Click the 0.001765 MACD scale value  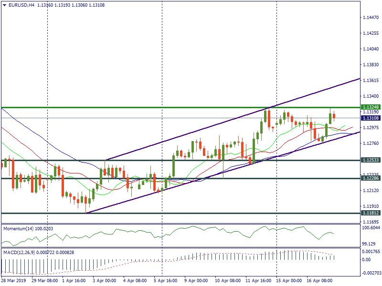[x=371, y=251]
